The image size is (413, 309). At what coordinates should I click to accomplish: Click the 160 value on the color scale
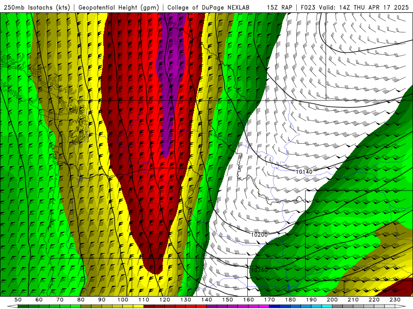(248, 300)
